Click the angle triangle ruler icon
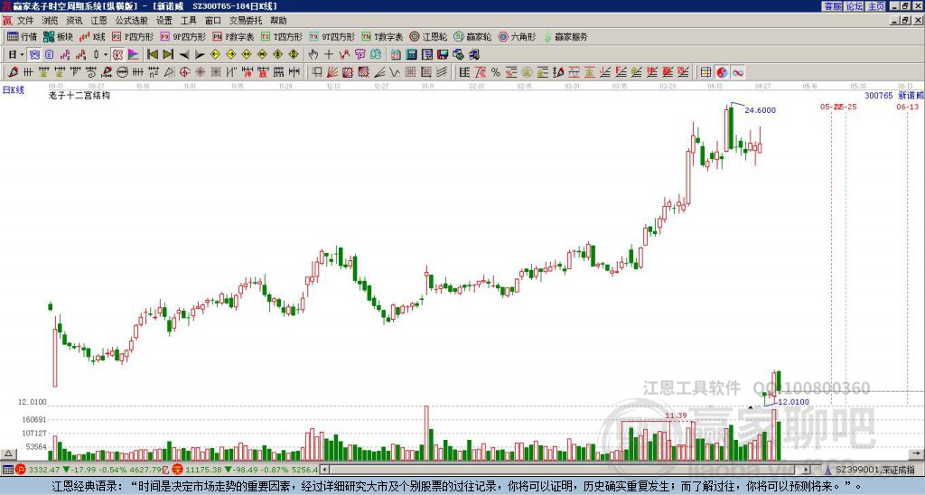The width and height of the screenshot is (925, 495). (169, 72)
